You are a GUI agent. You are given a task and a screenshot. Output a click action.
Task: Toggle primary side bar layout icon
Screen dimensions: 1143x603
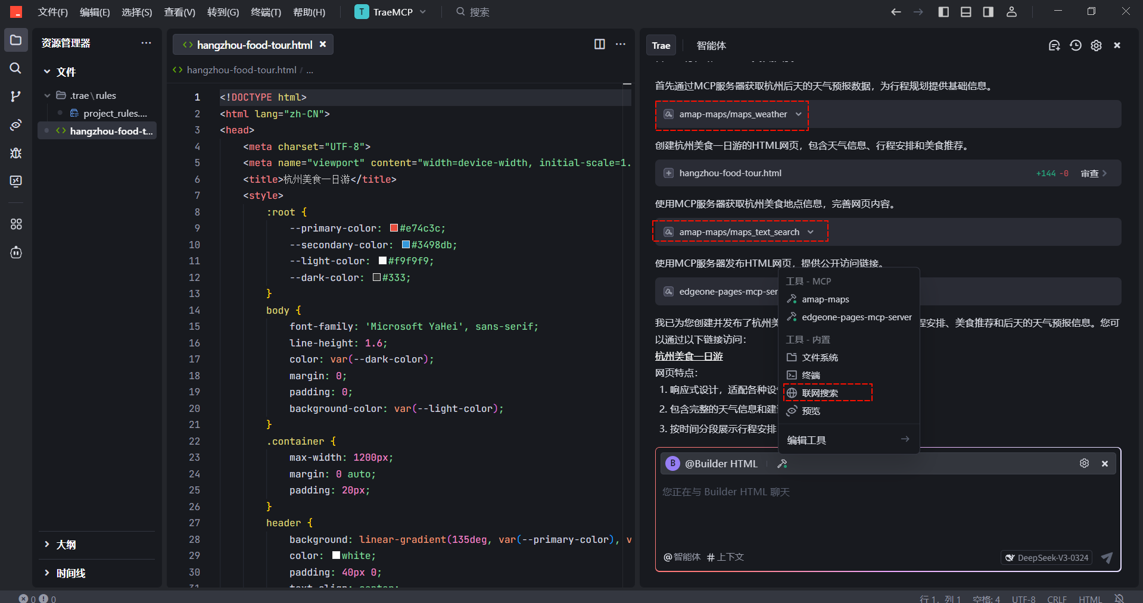point(943,12)
